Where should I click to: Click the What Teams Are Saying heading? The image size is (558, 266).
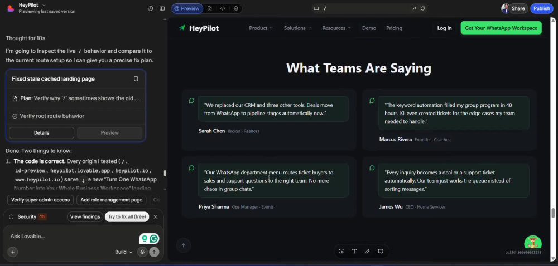(359, 68)
